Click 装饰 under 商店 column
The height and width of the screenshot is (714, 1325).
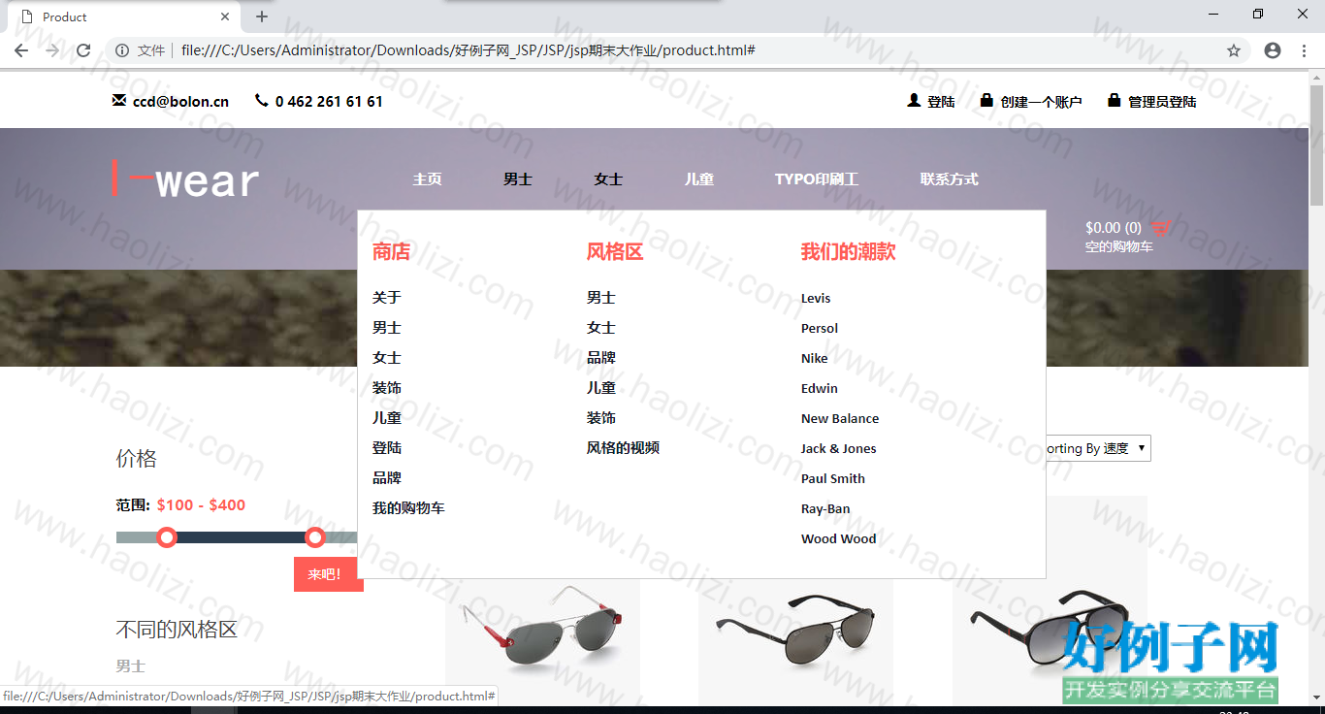[387, 388]
